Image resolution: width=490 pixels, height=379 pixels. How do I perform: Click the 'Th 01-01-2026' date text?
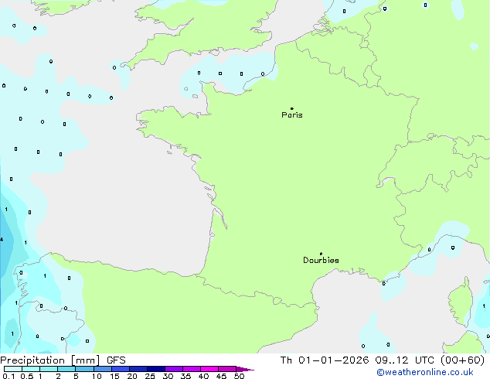click(x=325, y=360)
